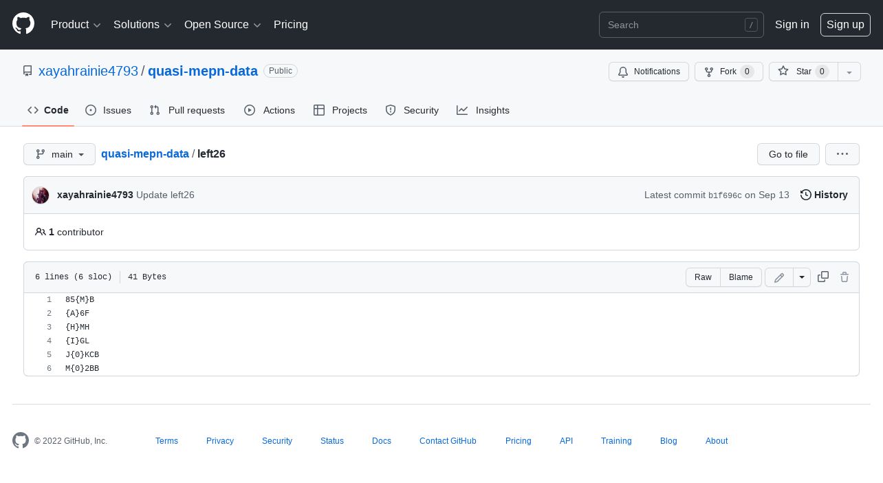Viewport: 883px width, 483px height.
Task: Edit this file with pencil icon
Action: [779, 277]
